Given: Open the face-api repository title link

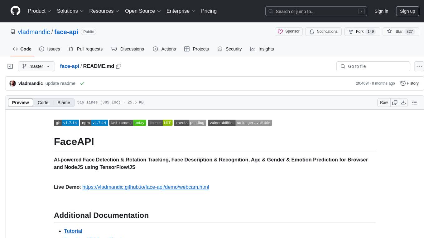Looking at the screenshot, I should [66, 32].
